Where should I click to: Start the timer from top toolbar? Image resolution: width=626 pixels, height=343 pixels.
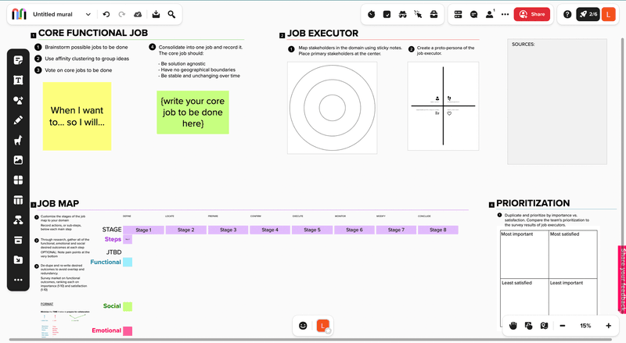point(371,14)
